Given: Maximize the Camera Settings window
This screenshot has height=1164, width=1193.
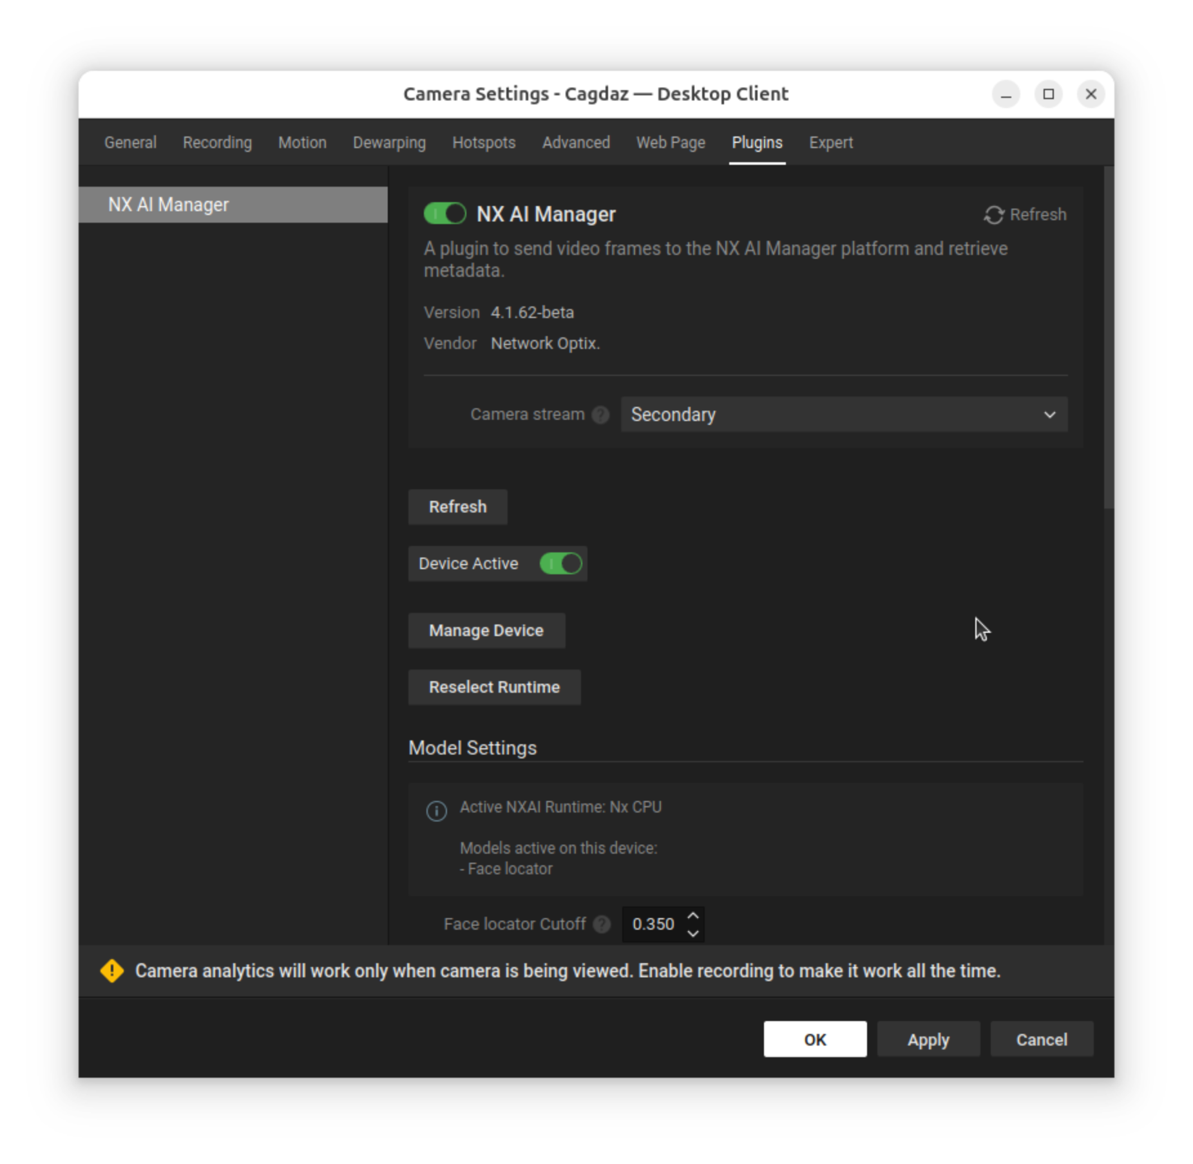Looking at the screenshot, I should (x=1048, y=95).
